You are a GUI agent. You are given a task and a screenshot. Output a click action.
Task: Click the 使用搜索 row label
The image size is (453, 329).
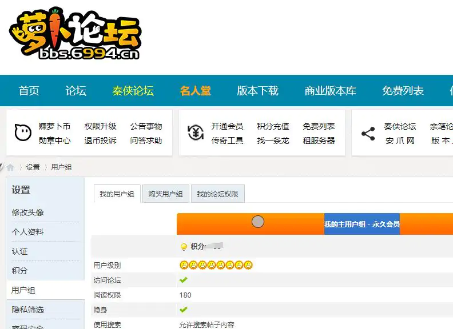pyautogui.click(x=107, y=324)
